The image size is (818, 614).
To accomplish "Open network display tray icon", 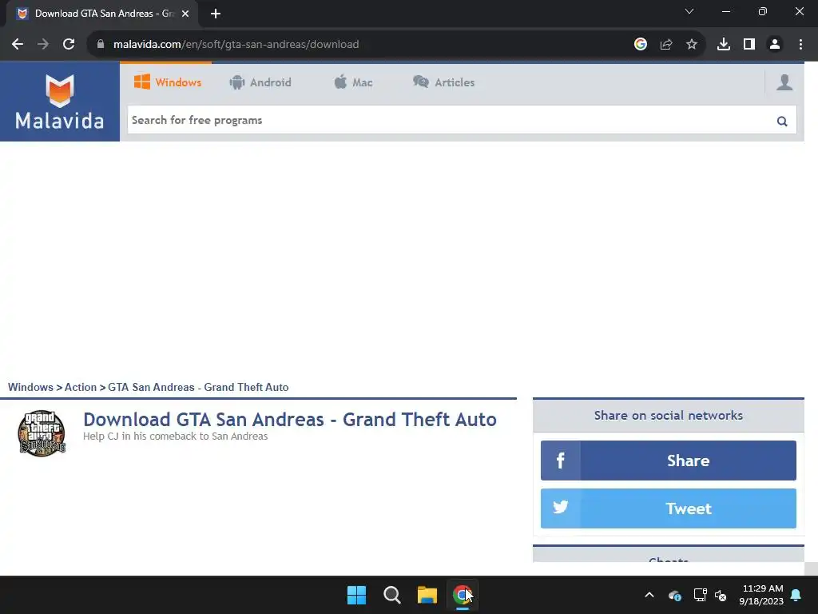I will 700,595.
